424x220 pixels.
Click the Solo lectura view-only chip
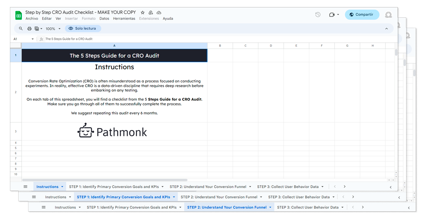click(83, 29)
